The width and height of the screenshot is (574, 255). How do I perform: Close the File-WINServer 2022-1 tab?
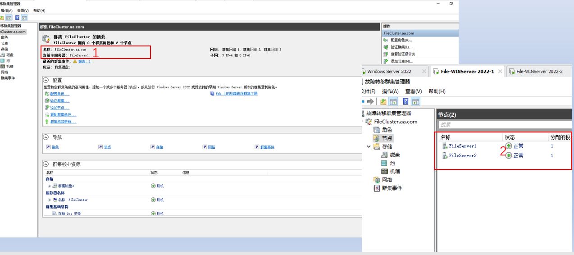[501, 71]
